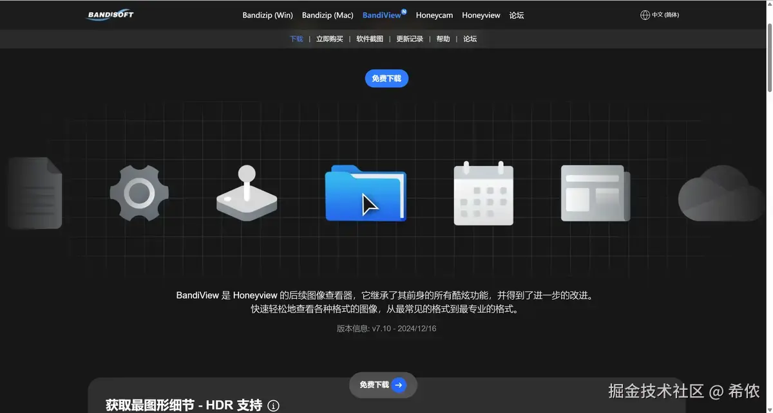Select the cloud icon in carousel

tap(721, 193)
